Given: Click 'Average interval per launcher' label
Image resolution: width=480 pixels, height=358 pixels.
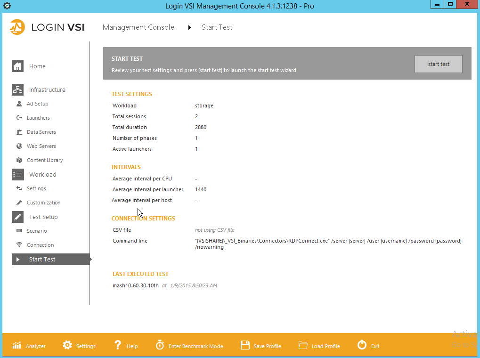Looking at the screenshot, I should tap(148, 189).
